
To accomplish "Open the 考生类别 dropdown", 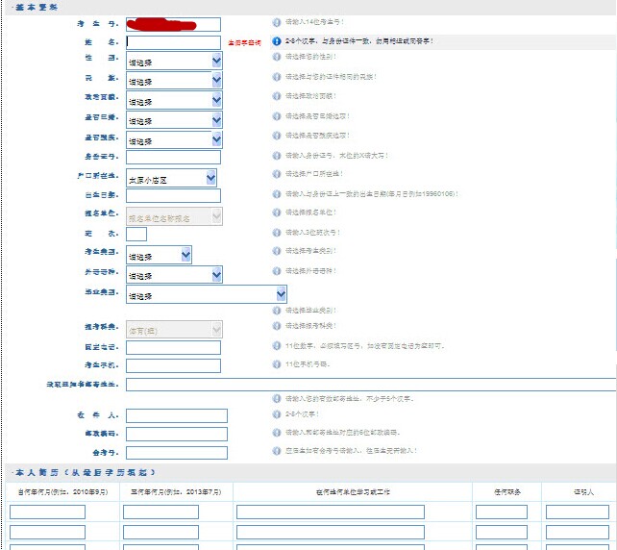I will tap(159, 255).
